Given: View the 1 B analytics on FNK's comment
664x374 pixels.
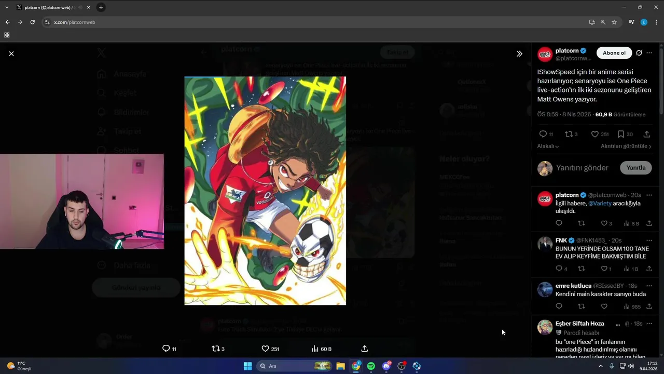Looking at the screenshot, I should [x=631, y=269].
